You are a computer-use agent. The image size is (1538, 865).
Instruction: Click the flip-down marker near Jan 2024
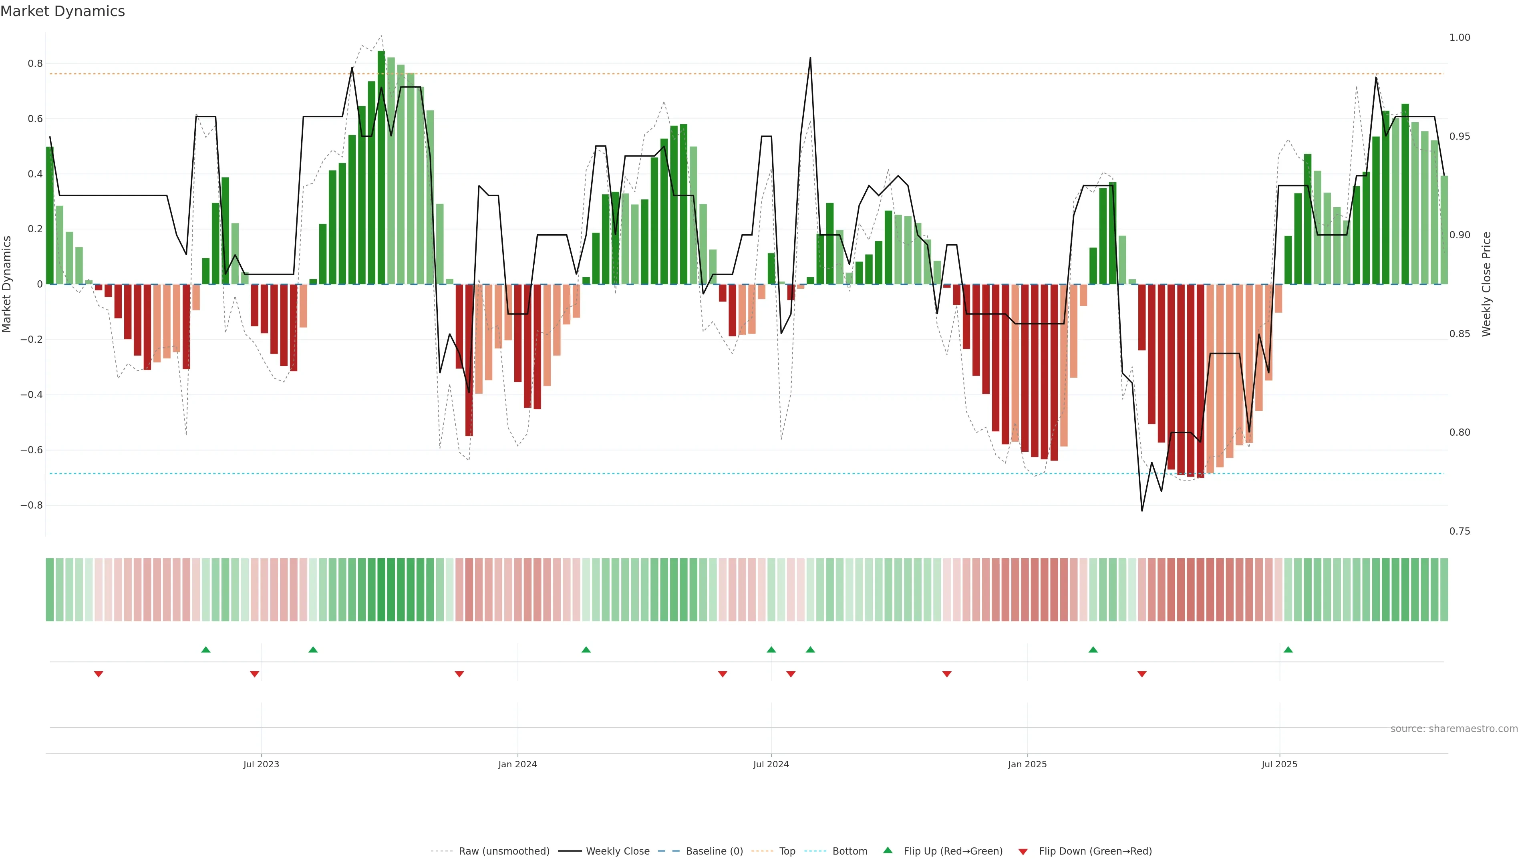[x=459, y=674]
